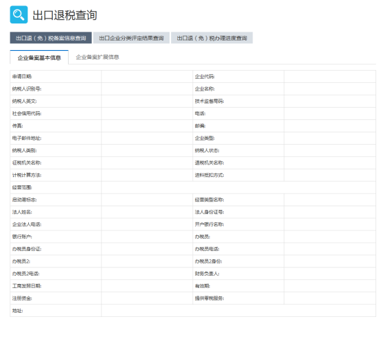Screen dimensions: 381x345
Task: Select the 财务负责人 label
Action: tap(207, 274)
